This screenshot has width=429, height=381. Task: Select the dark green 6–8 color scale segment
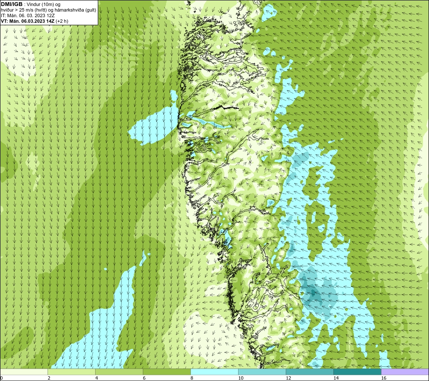pos(166,372)
